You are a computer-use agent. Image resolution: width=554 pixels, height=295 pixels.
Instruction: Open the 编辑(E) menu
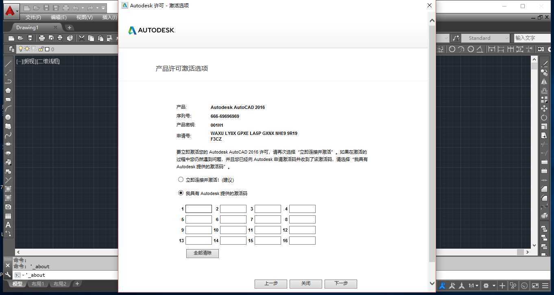point(59,17)
